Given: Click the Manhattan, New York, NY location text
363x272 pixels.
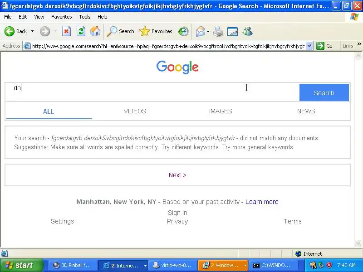Looking at the screenshot, I should point(116,202).
